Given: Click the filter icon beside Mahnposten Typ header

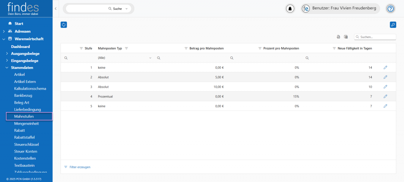Looking at the screenshot, I should point(126,48).
